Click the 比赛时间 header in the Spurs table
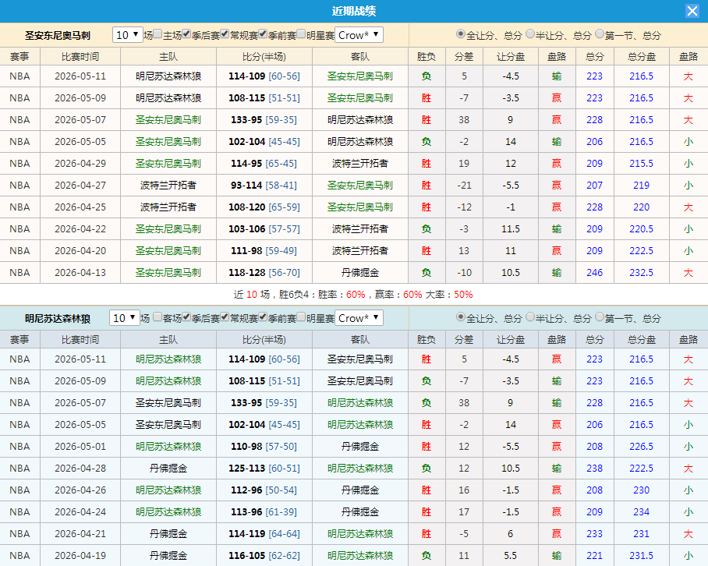The height and width of the screenshot is (566, 708). click(x=80, y=57)
